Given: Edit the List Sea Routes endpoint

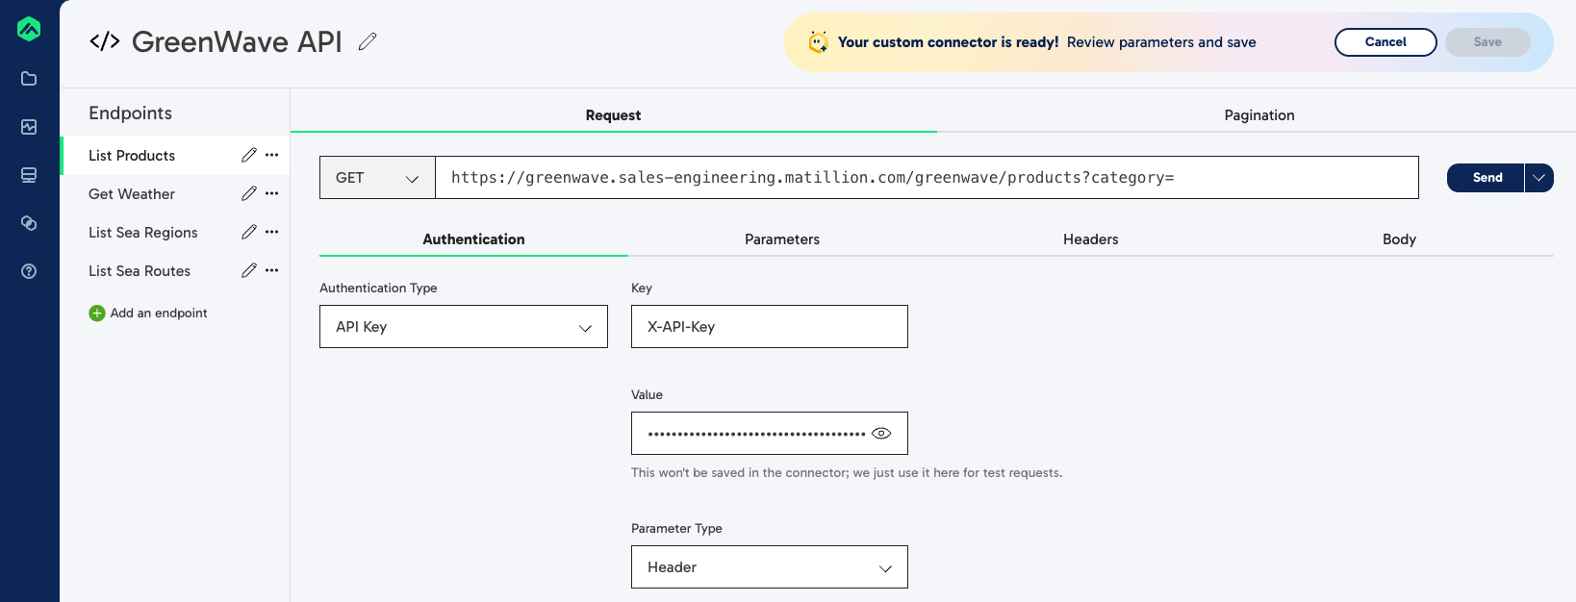Looking at the screenshot, I should coord(248,270).
